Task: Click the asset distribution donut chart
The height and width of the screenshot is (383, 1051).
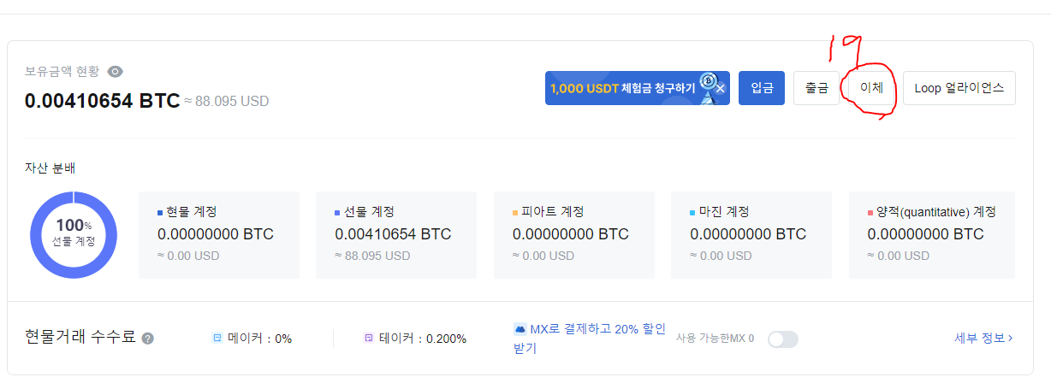Action: pos(74,234)
